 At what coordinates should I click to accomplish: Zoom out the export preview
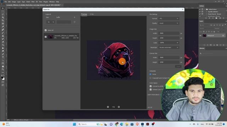pos(108,107)
